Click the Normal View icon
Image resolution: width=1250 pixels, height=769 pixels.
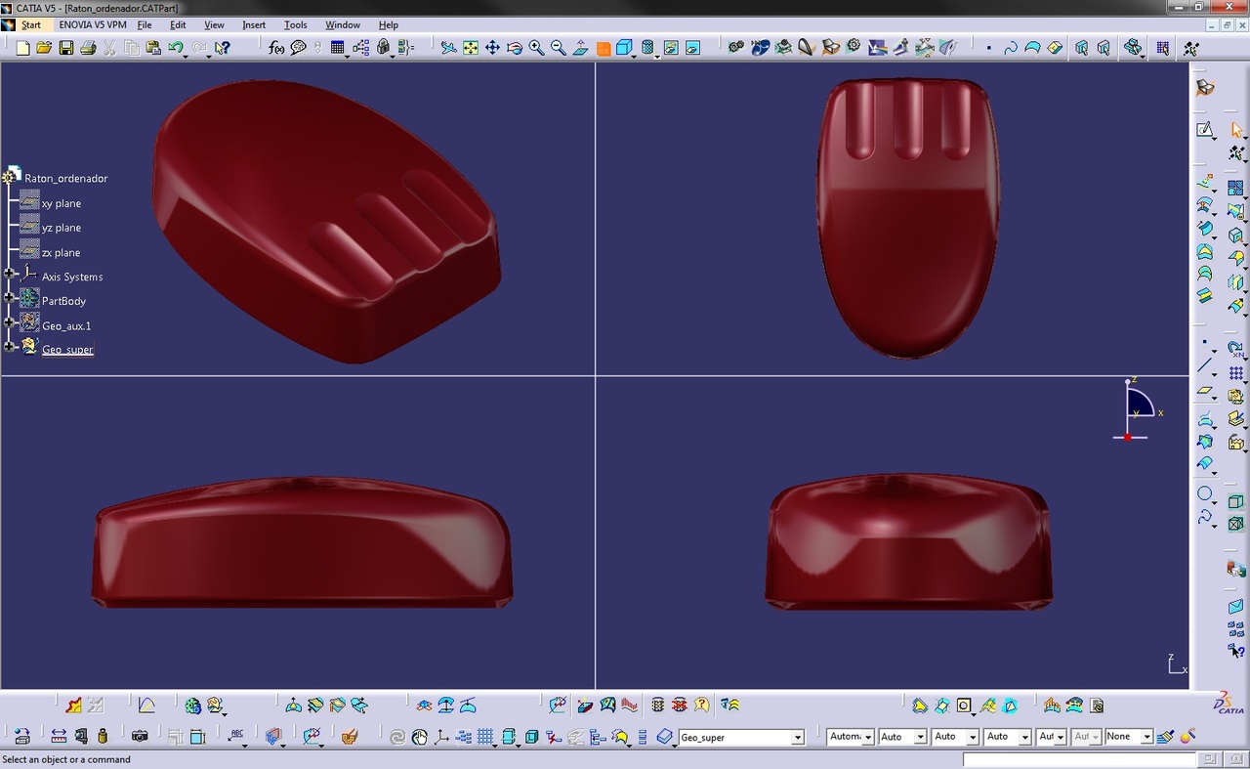pos(580,47)
